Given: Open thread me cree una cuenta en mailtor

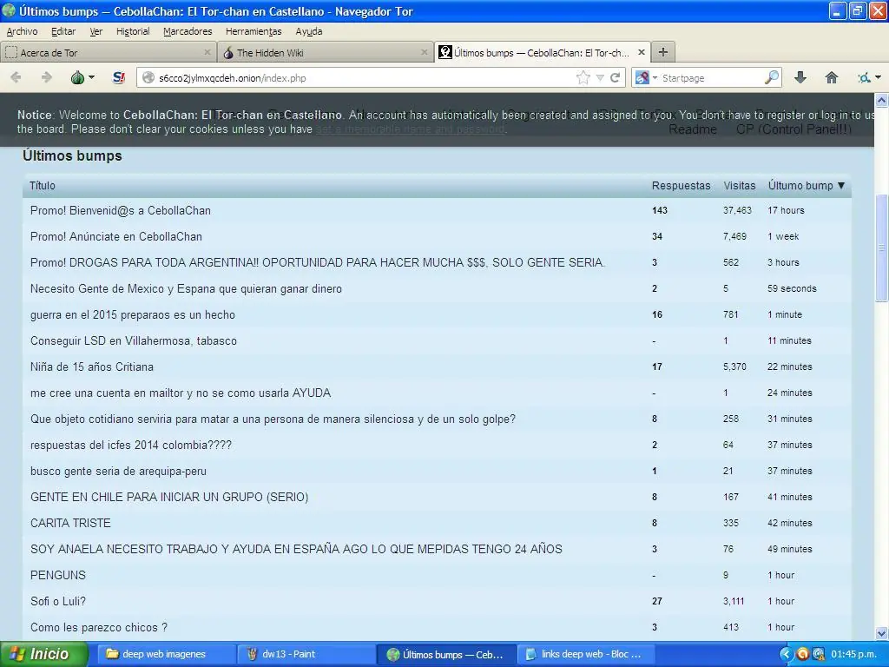Looking at the screenshot, I should pos(181,393).
